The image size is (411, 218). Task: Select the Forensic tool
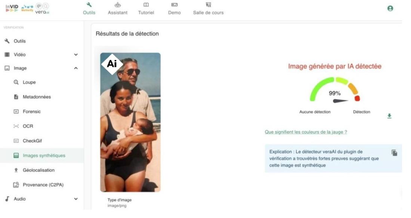click(x=32, y=111)
